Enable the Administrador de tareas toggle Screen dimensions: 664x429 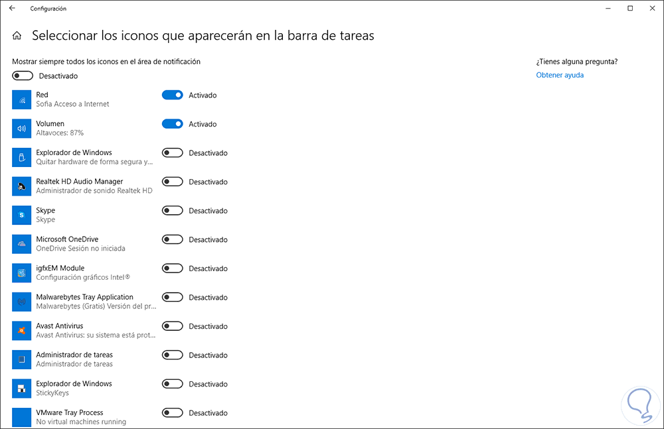[172, 355]
